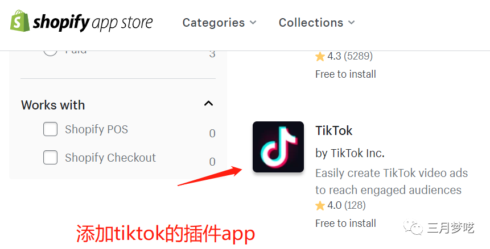
Task: Click the WeChat watermark icon
Action: pyautogui.click(x=413, y=227)
